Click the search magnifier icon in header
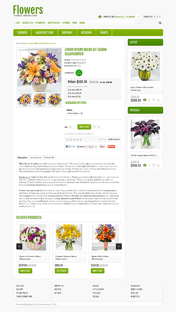This screenshot has width=176, height=312. pos(160,23)
